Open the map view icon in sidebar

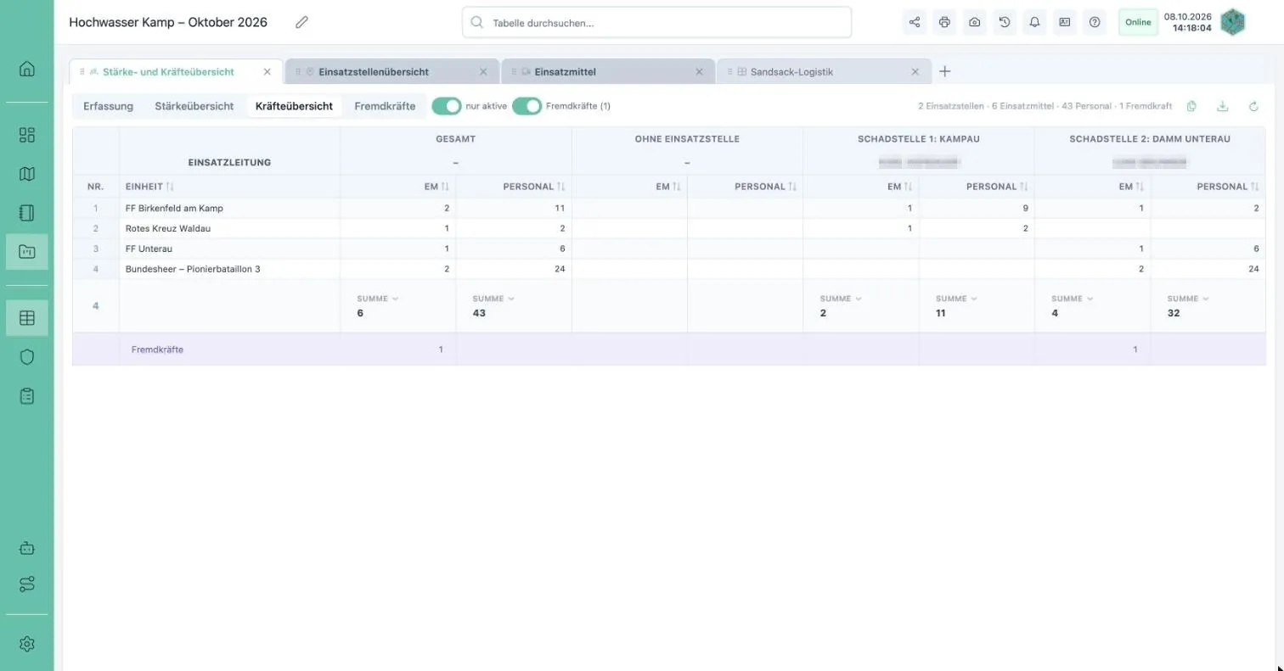click(x=27, y=174)
